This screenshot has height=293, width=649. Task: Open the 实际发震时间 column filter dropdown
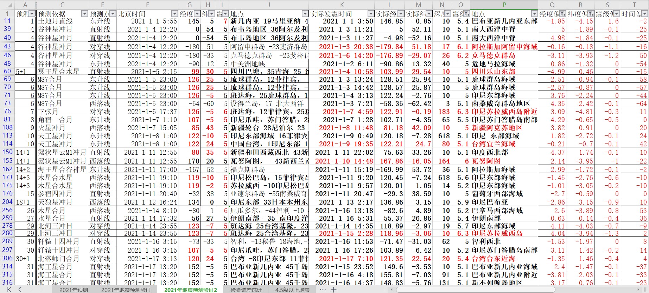pos(371,14)
